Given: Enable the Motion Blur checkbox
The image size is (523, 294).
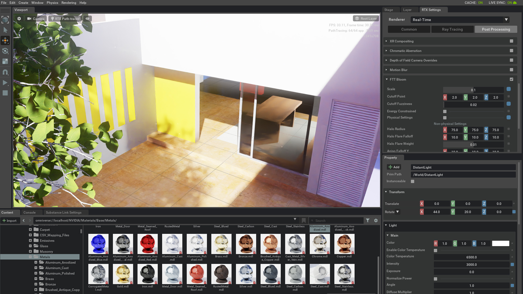Looking at the screenshot, I should [x=511, y=70].
